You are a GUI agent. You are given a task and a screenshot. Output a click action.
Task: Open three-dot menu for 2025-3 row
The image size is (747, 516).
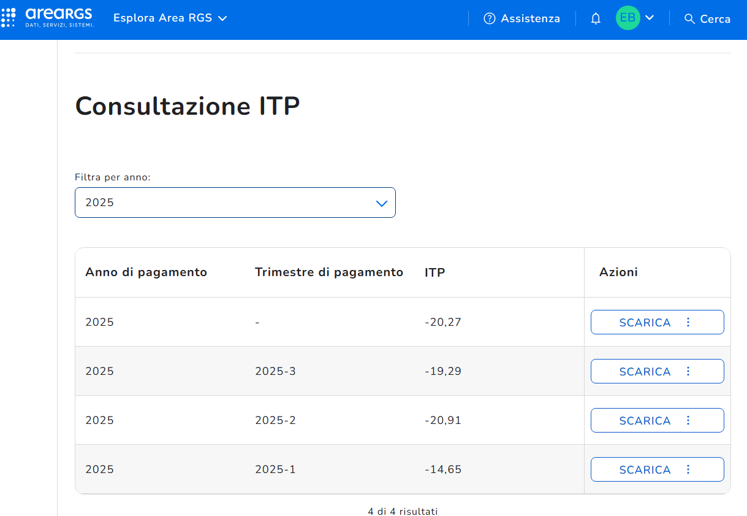(688, 371)
